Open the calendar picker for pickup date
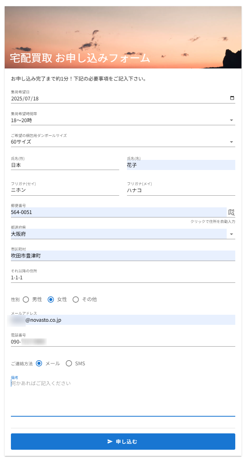Viewport: 245px width, 461px height. click(232, 98)
